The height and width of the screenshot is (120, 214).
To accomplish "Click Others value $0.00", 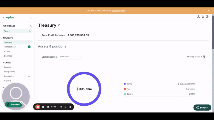I will tap(192, 94).
